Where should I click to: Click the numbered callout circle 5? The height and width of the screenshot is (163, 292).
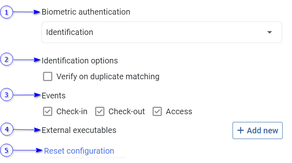[x=6, y=150]
